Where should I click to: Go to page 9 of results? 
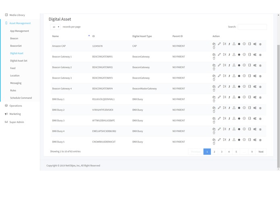(252, 152)
